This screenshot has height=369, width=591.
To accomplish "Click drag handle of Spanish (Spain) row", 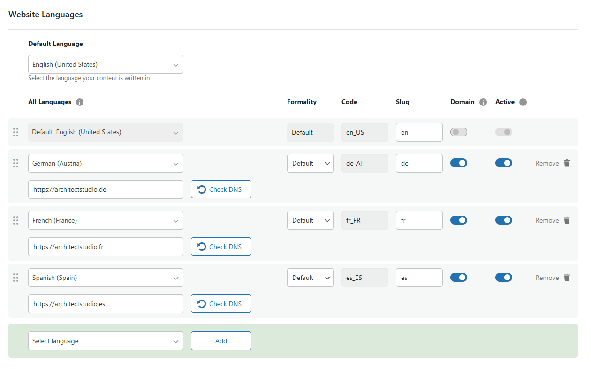I will pyautogui.click(x=15, y=278).
